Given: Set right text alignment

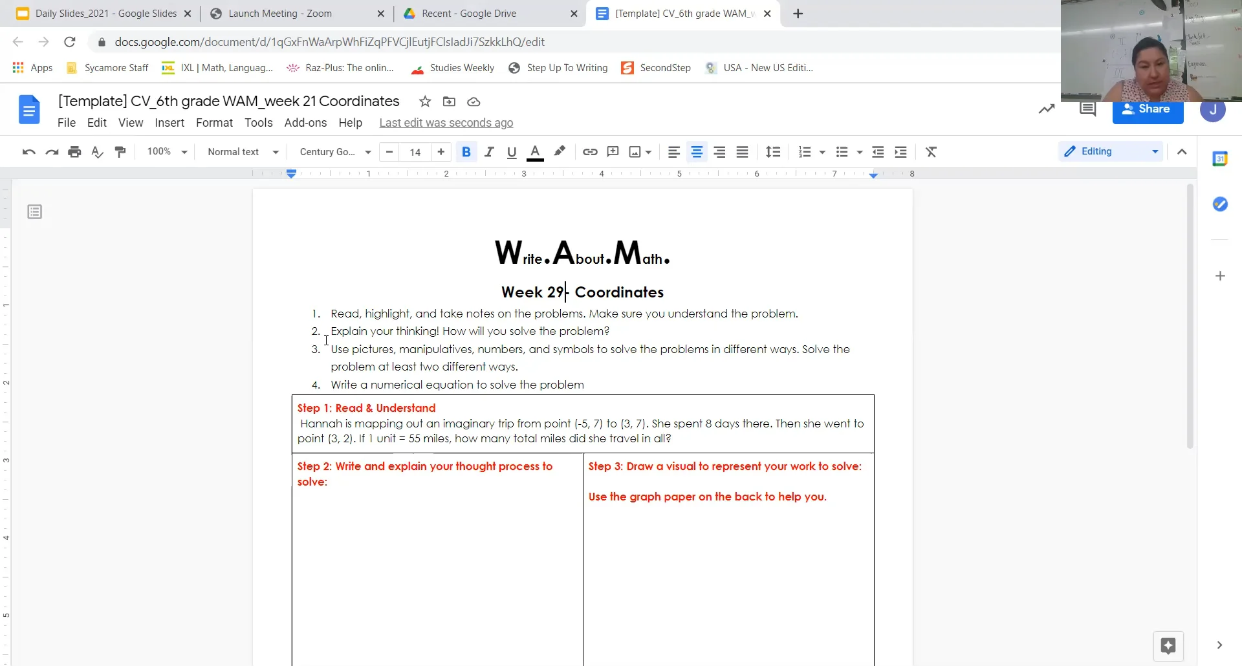Looking at the screenshot, I should pos(719,152).
